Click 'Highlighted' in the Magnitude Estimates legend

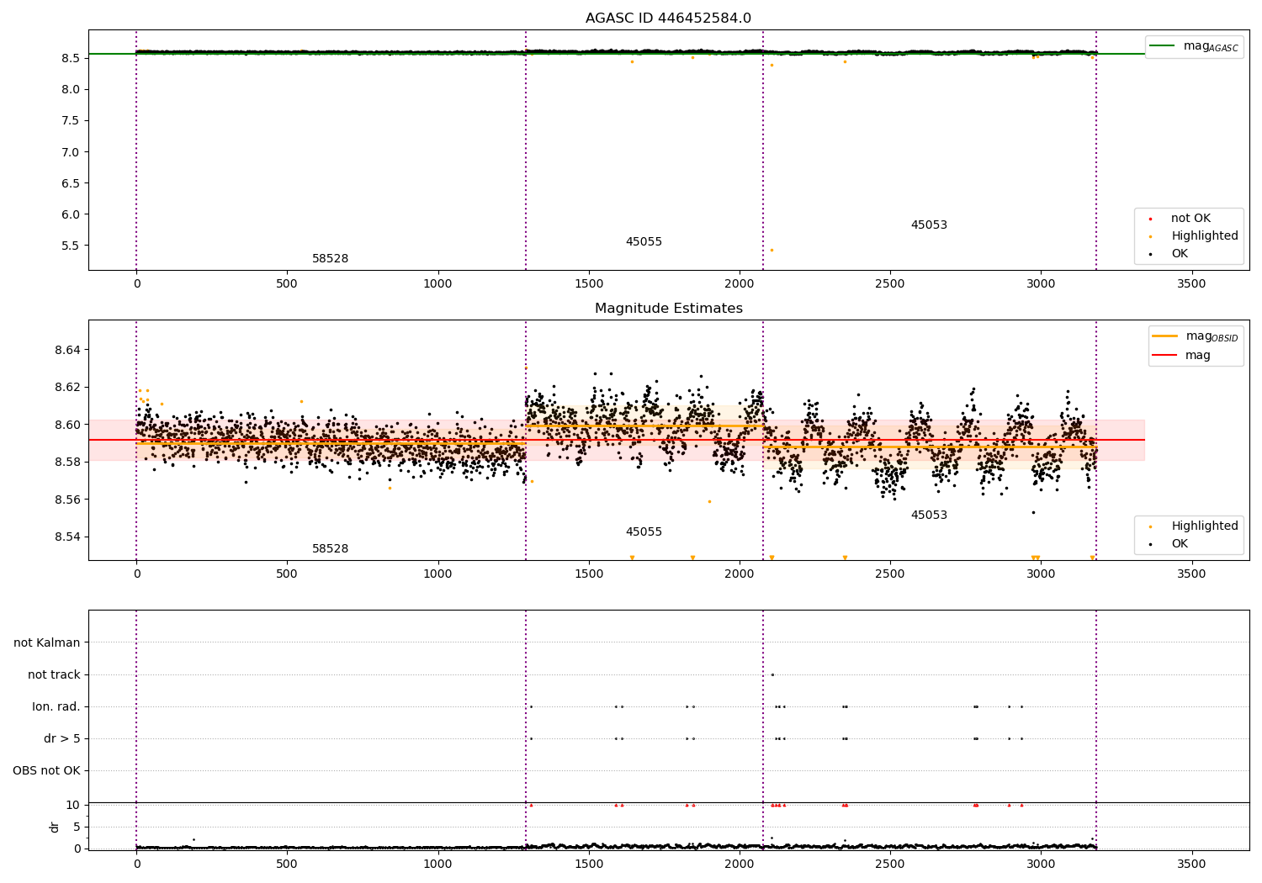tap(1205, 526)
